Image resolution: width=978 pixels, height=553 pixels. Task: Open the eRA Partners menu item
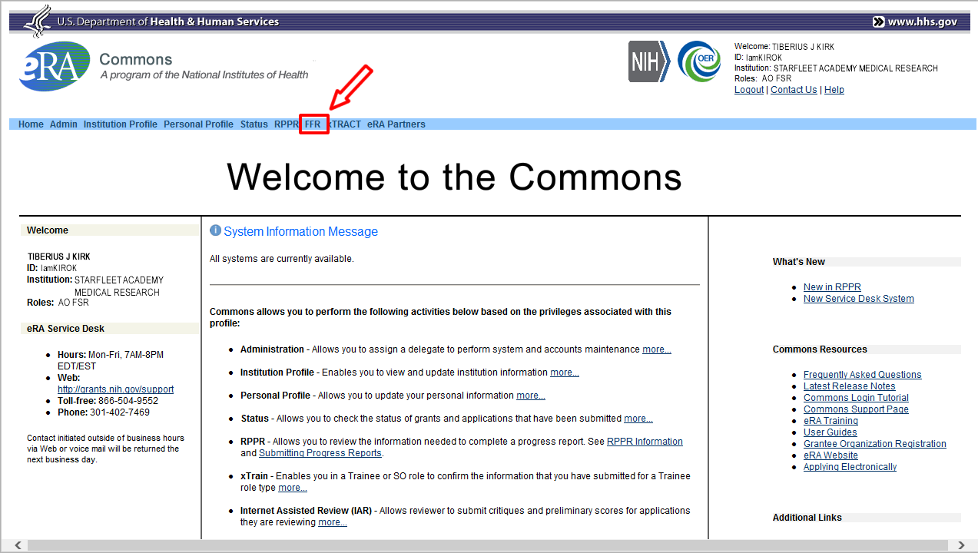[x=396, y=124]
